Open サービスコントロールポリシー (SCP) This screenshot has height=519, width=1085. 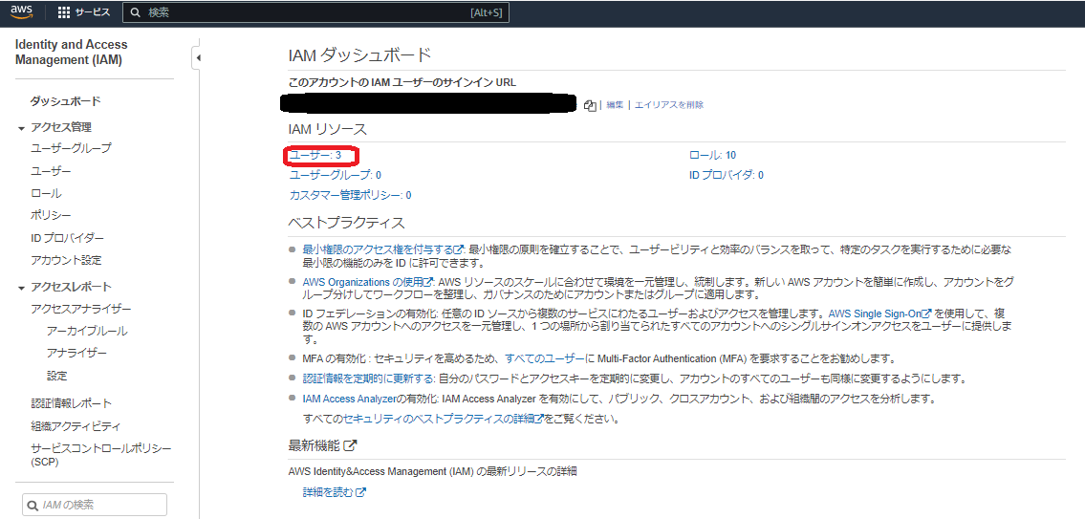pos(101,455)
